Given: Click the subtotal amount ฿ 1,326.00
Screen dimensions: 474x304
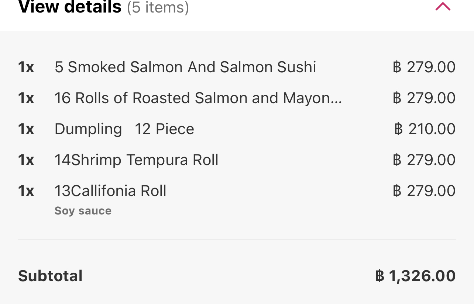Looking at the screenshot, I should (415, 276).
